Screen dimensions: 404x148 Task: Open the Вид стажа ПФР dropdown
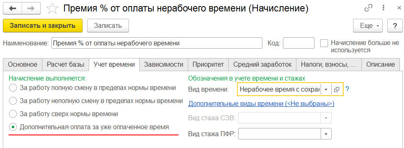tap(326, 134)
